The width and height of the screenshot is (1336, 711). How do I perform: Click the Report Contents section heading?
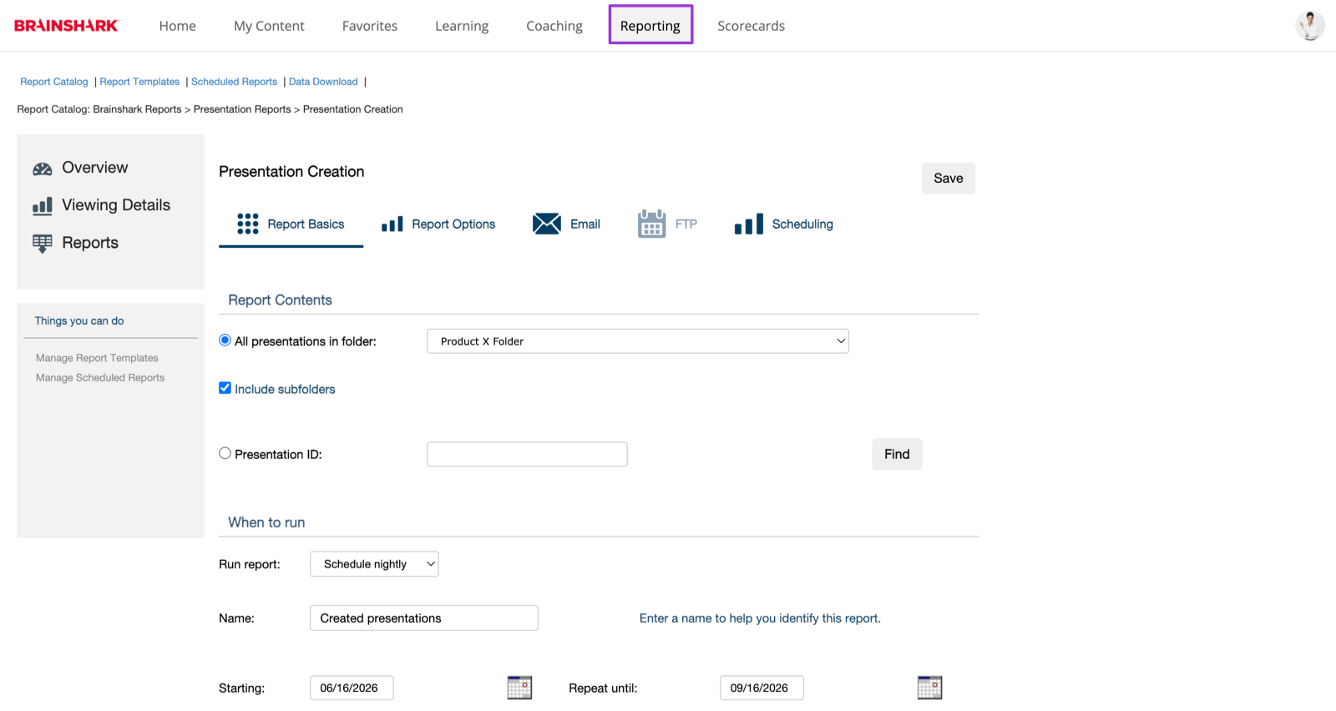tap(280, 300)
